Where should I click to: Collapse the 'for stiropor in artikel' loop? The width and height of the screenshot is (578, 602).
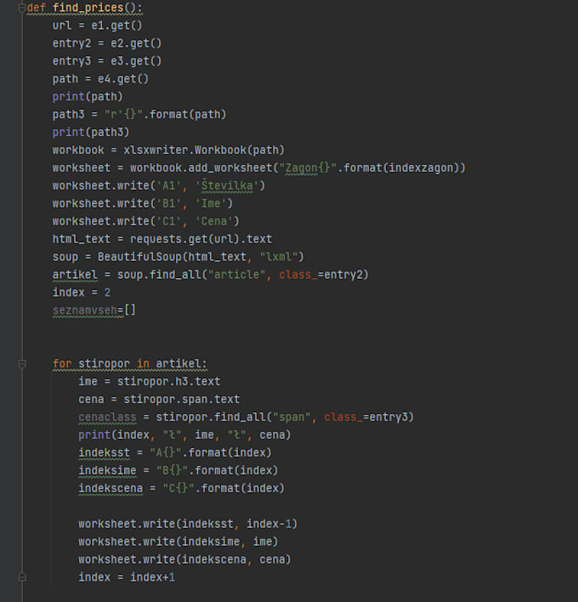click(x=22, y=364)
